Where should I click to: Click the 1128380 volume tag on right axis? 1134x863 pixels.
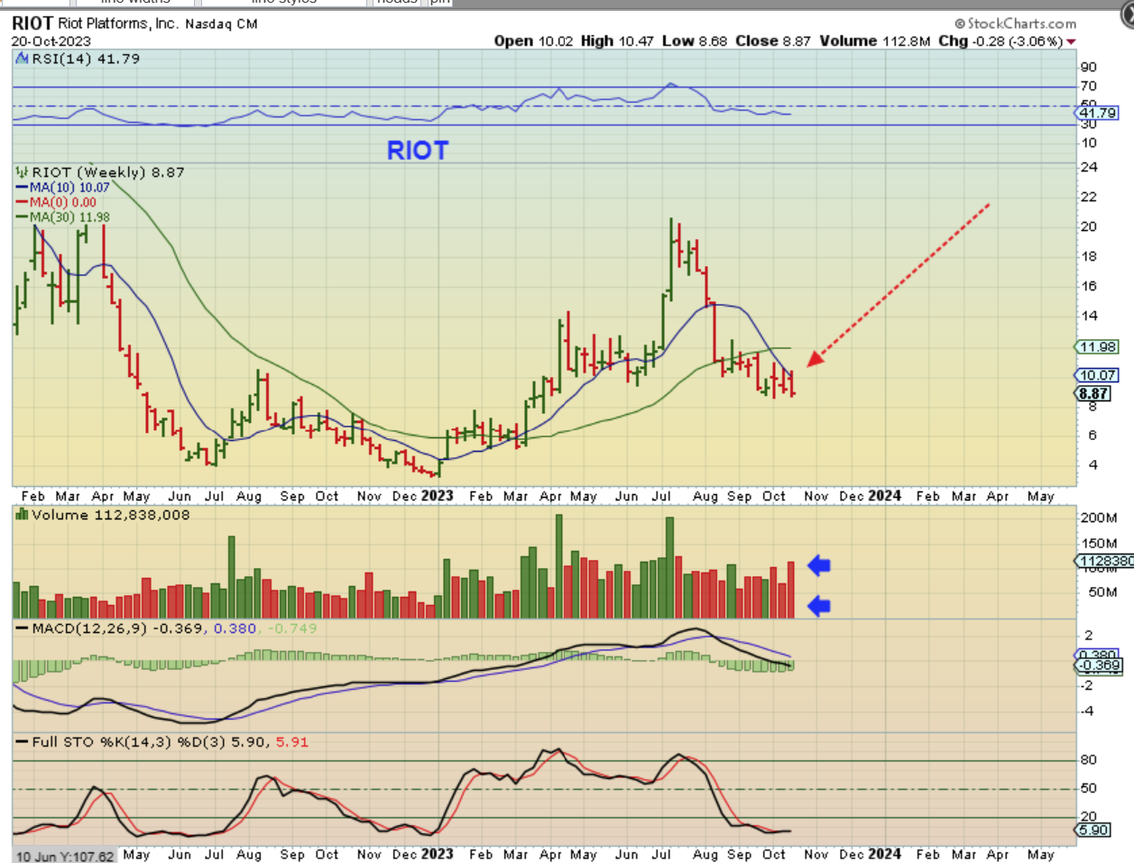tap(1105, 561)
